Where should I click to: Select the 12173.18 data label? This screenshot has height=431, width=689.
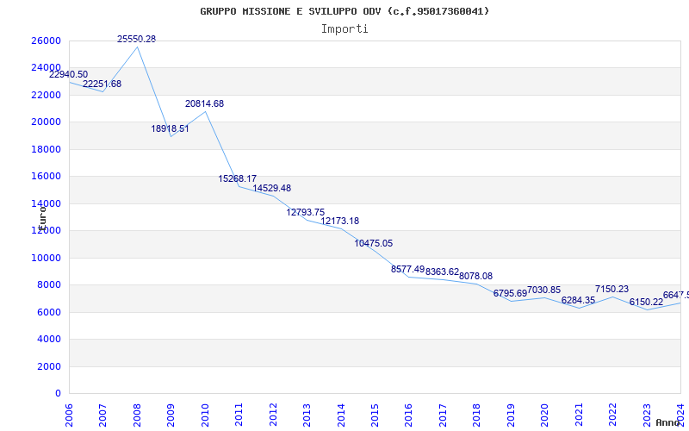coord(339,222)
